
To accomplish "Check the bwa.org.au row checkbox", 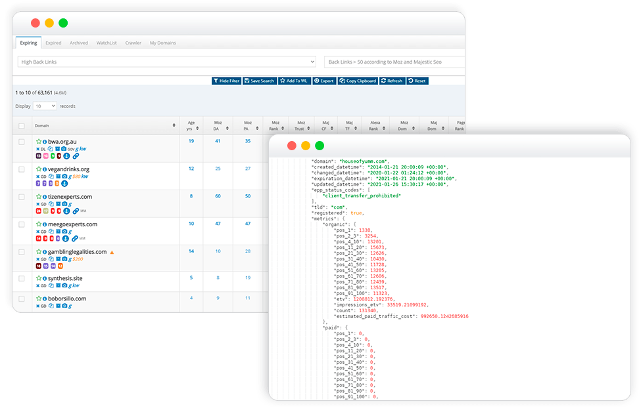I will [22, 142].
